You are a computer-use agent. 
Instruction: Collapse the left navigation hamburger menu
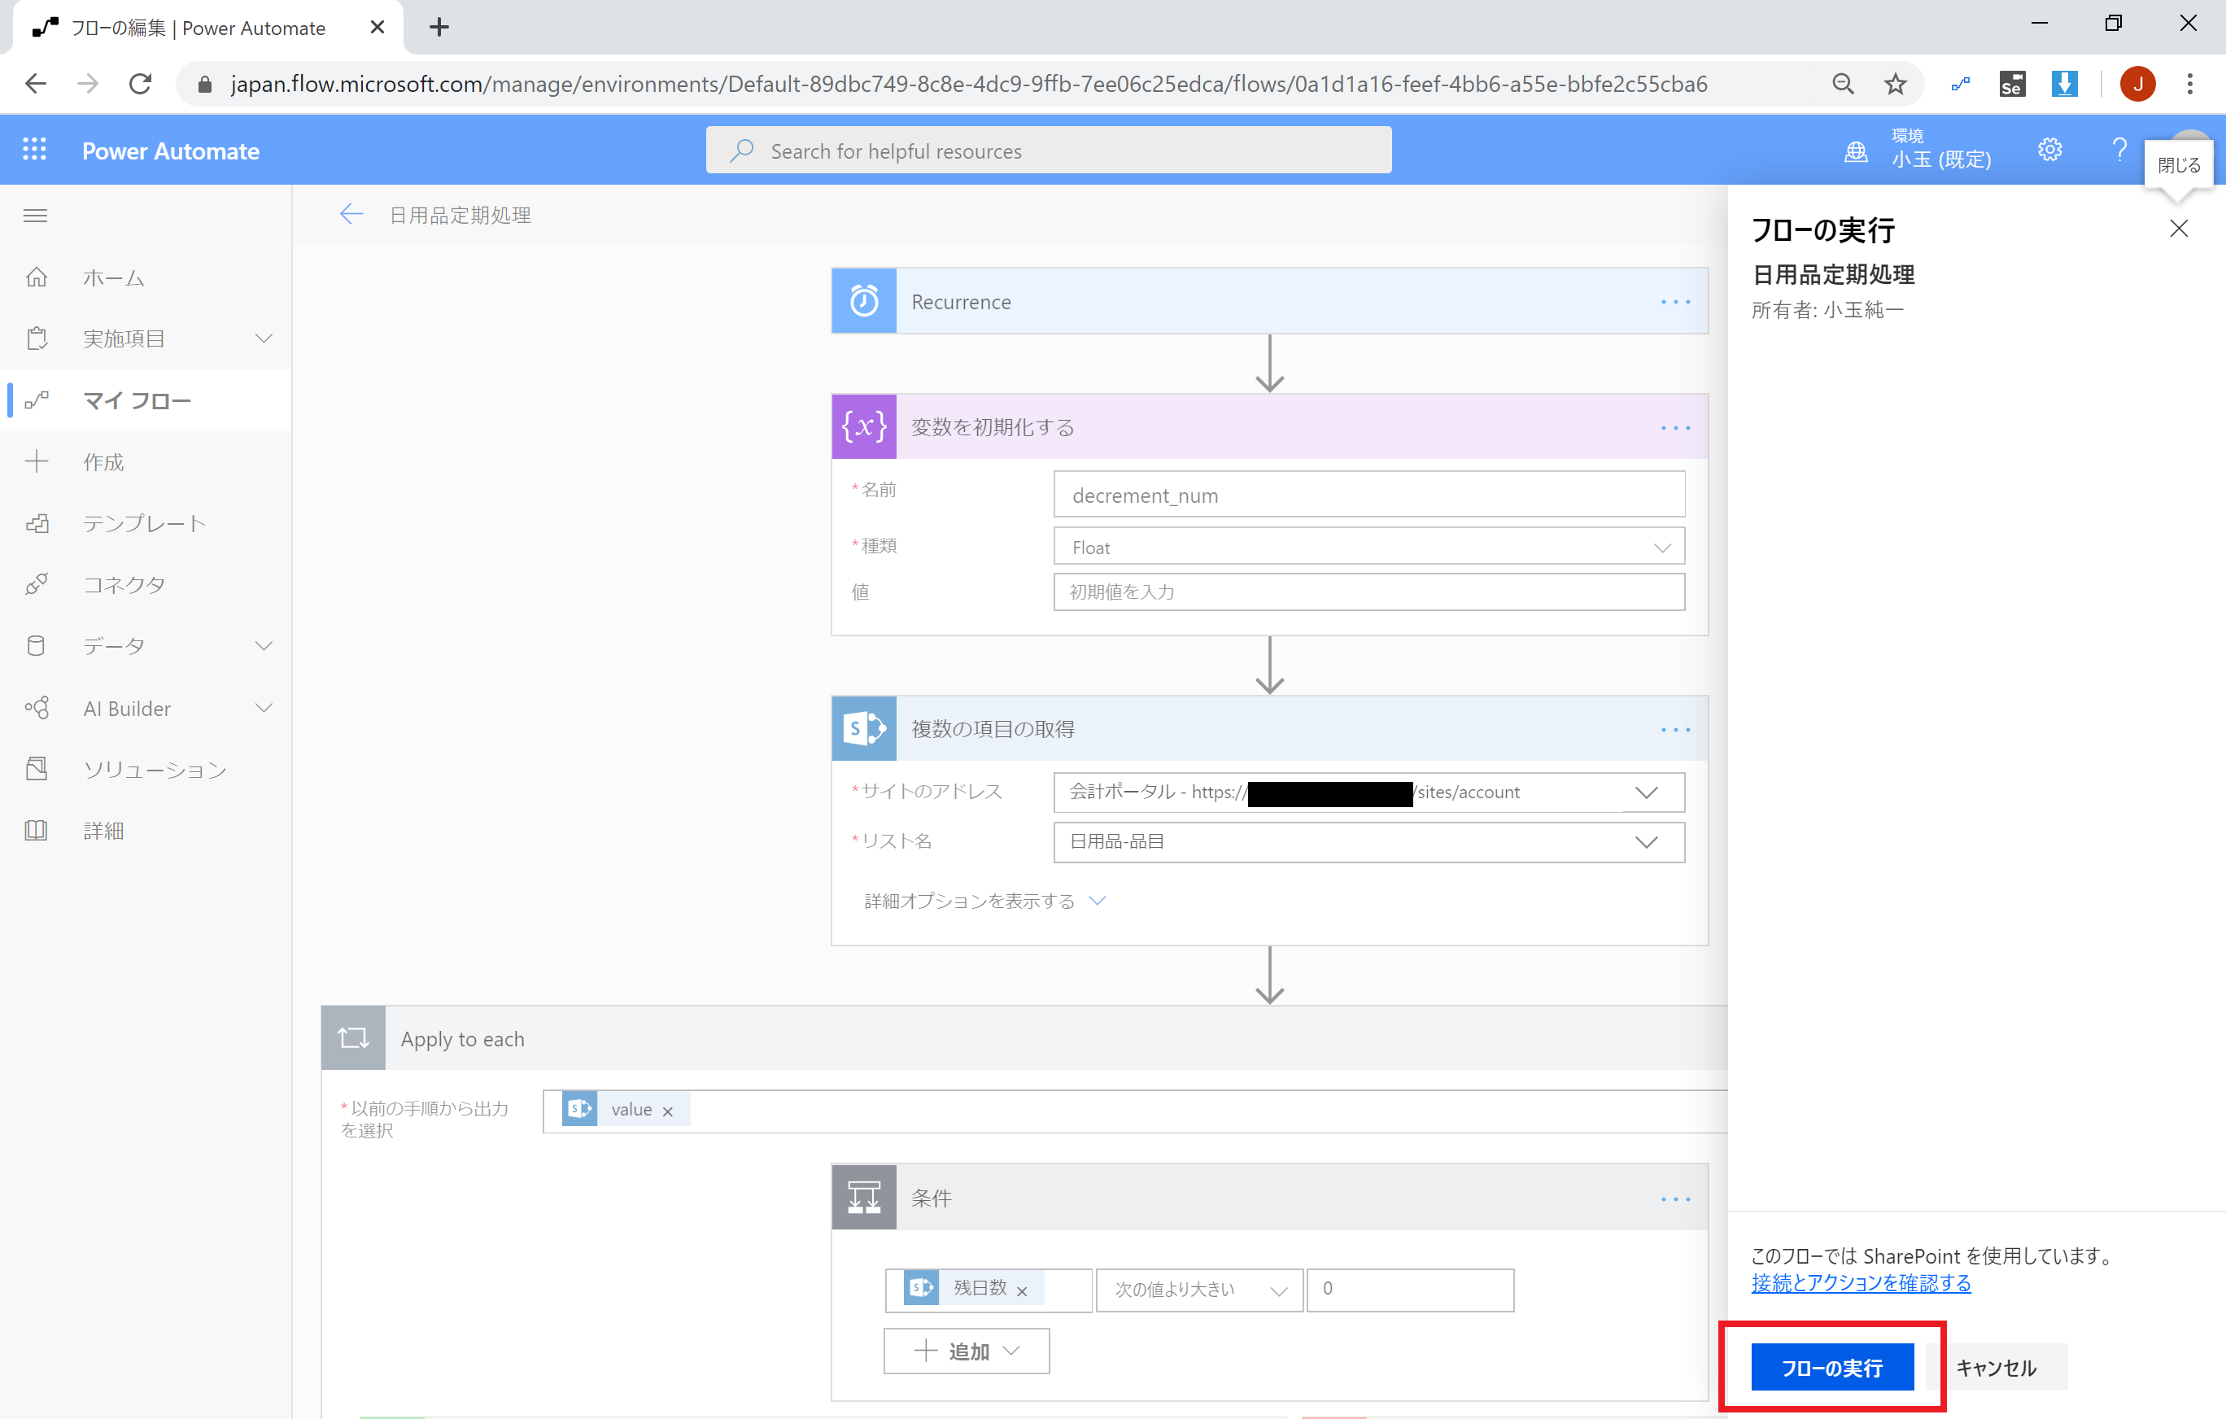(x=35, y=216)
